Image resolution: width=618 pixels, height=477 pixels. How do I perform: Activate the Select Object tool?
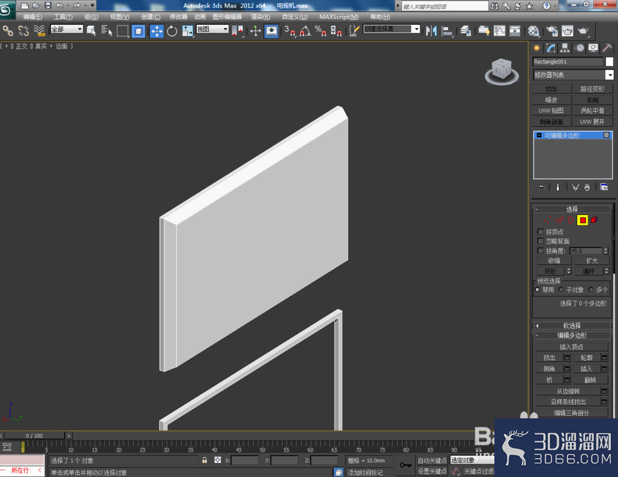pos(91,30)
